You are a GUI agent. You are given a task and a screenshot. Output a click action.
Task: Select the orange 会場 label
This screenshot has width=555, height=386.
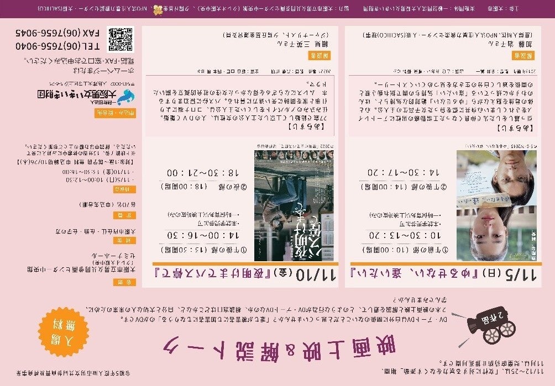124,282
